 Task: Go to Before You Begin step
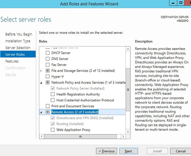pos(19,34)
